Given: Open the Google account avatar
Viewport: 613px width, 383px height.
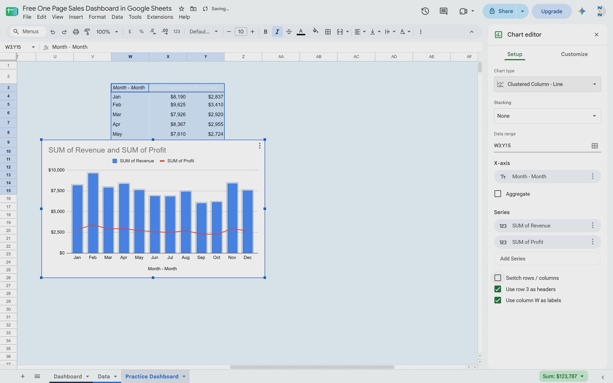Looking at the screenshot, I should point(600,11).
